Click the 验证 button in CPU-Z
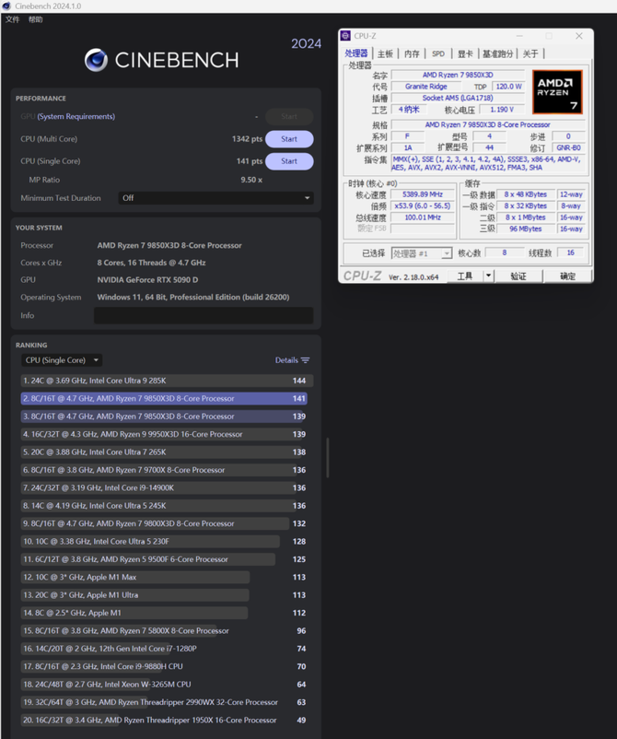Image resolution: width=617 pixels, height=739 pixels. click(518, 276)
